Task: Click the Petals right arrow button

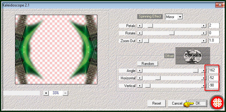Action: pyautogui.click(x=204, y=26)
